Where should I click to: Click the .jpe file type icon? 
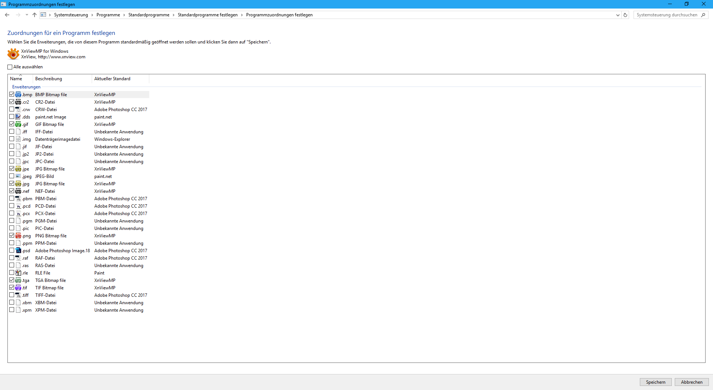(18, 169)
